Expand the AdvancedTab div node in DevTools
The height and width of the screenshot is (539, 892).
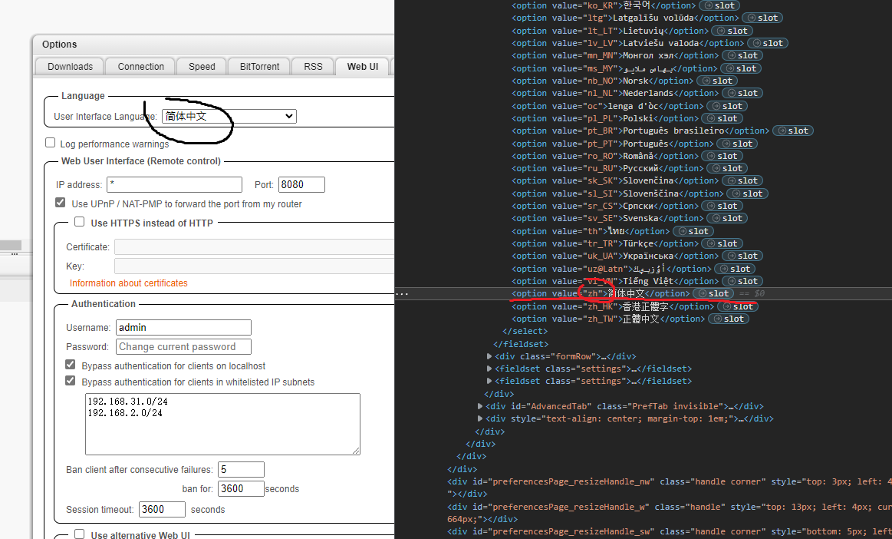[480, 406]
